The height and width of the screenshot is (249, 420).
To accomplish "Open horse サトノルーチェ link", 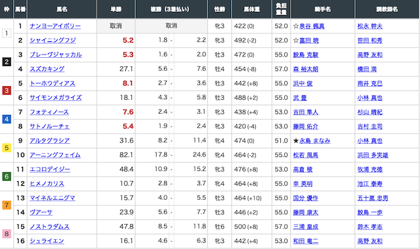I will [50, 126].
